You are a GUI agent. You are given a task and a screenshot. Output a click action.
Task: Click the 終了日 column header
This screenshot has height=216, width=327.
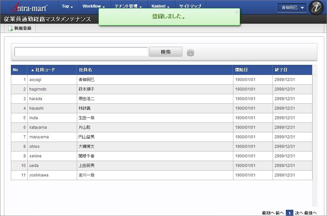[292, 70]
